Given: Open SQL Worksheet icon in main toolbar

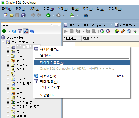Looking at the screenshot, I should (x=72, y=15).
